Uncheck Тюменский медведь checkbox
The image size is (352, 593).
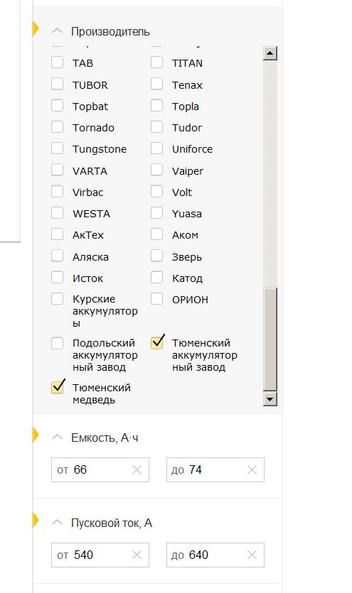click(x=57, y=387)
